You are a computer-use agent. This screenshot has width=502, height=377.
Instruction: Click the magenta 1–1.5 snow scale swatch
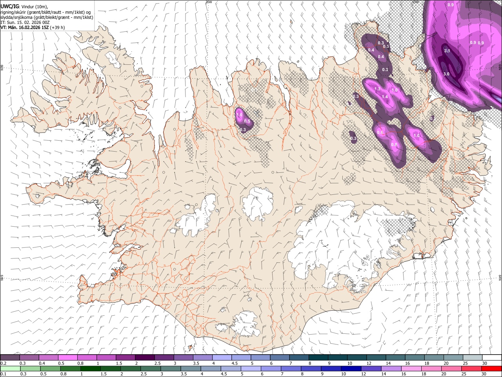point(106,358)
